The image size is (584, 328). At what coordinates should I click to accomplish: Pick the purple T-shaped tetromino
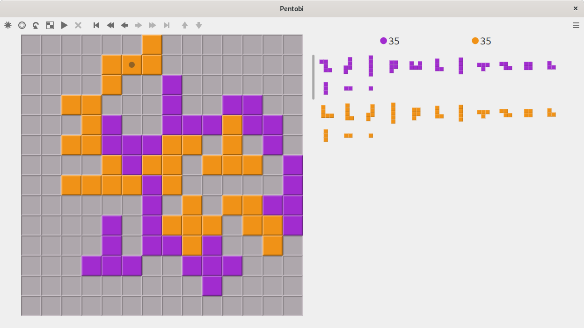(x=483, y=66)
